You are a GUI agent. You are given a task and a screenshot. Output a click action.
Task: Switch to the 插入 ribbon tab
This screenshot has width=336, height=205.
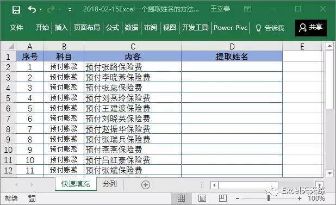click(x=61, y=27)
